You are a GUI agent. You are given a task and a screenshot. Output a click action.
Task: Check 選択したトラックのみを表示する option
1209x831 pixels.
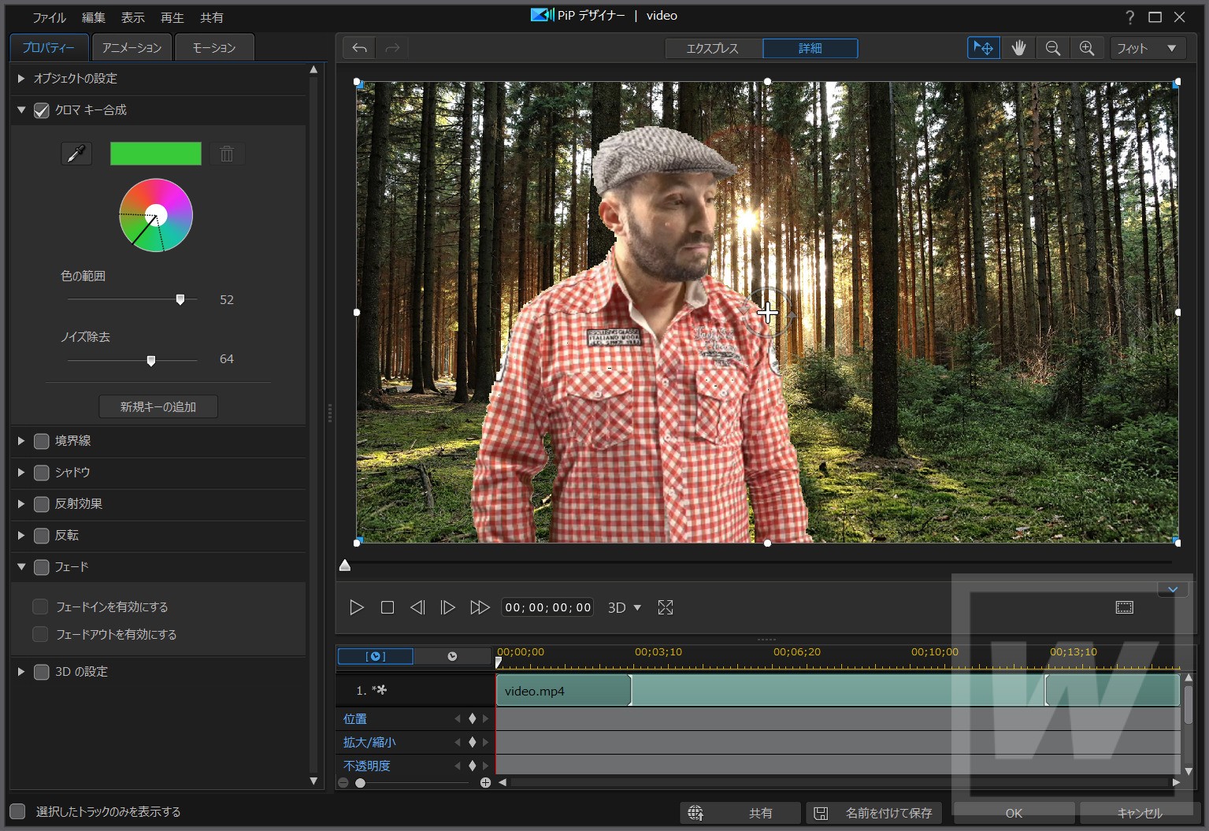click(17, 811)
